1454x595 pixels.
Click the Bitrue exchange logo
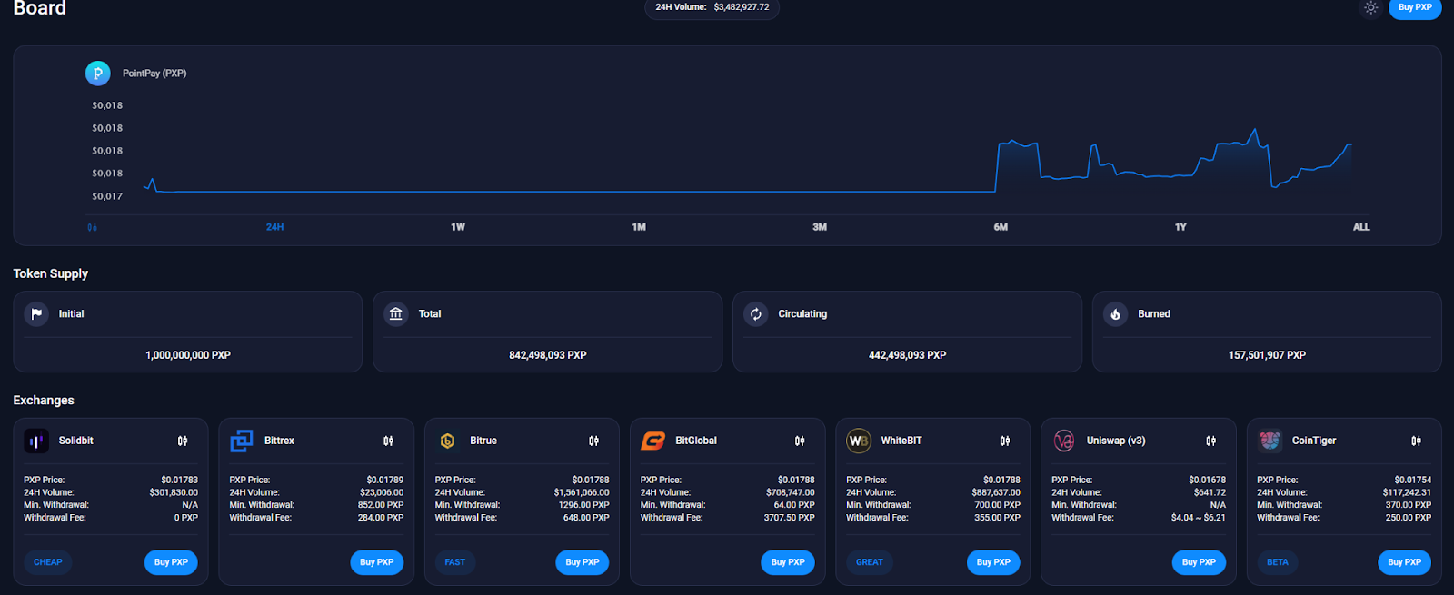coord(447,441)
